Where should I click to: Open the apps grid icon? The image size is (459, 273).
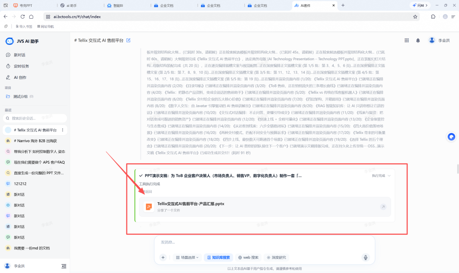point(407,40)
